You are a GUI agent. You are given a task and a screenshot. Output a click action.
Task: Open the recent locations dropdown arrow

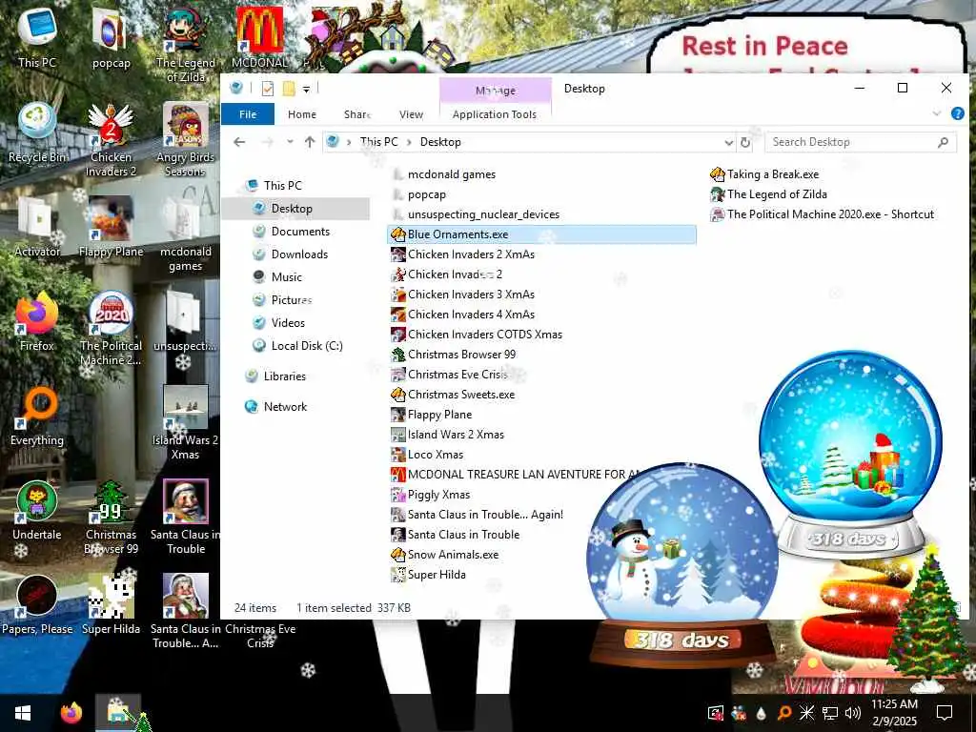tap(290, 142)
